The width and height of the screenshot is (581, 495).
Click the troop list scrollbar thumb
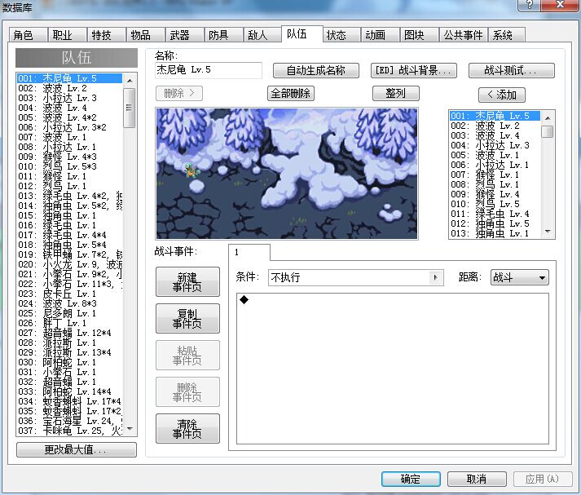pyautogui.click(x=130, y=108)
